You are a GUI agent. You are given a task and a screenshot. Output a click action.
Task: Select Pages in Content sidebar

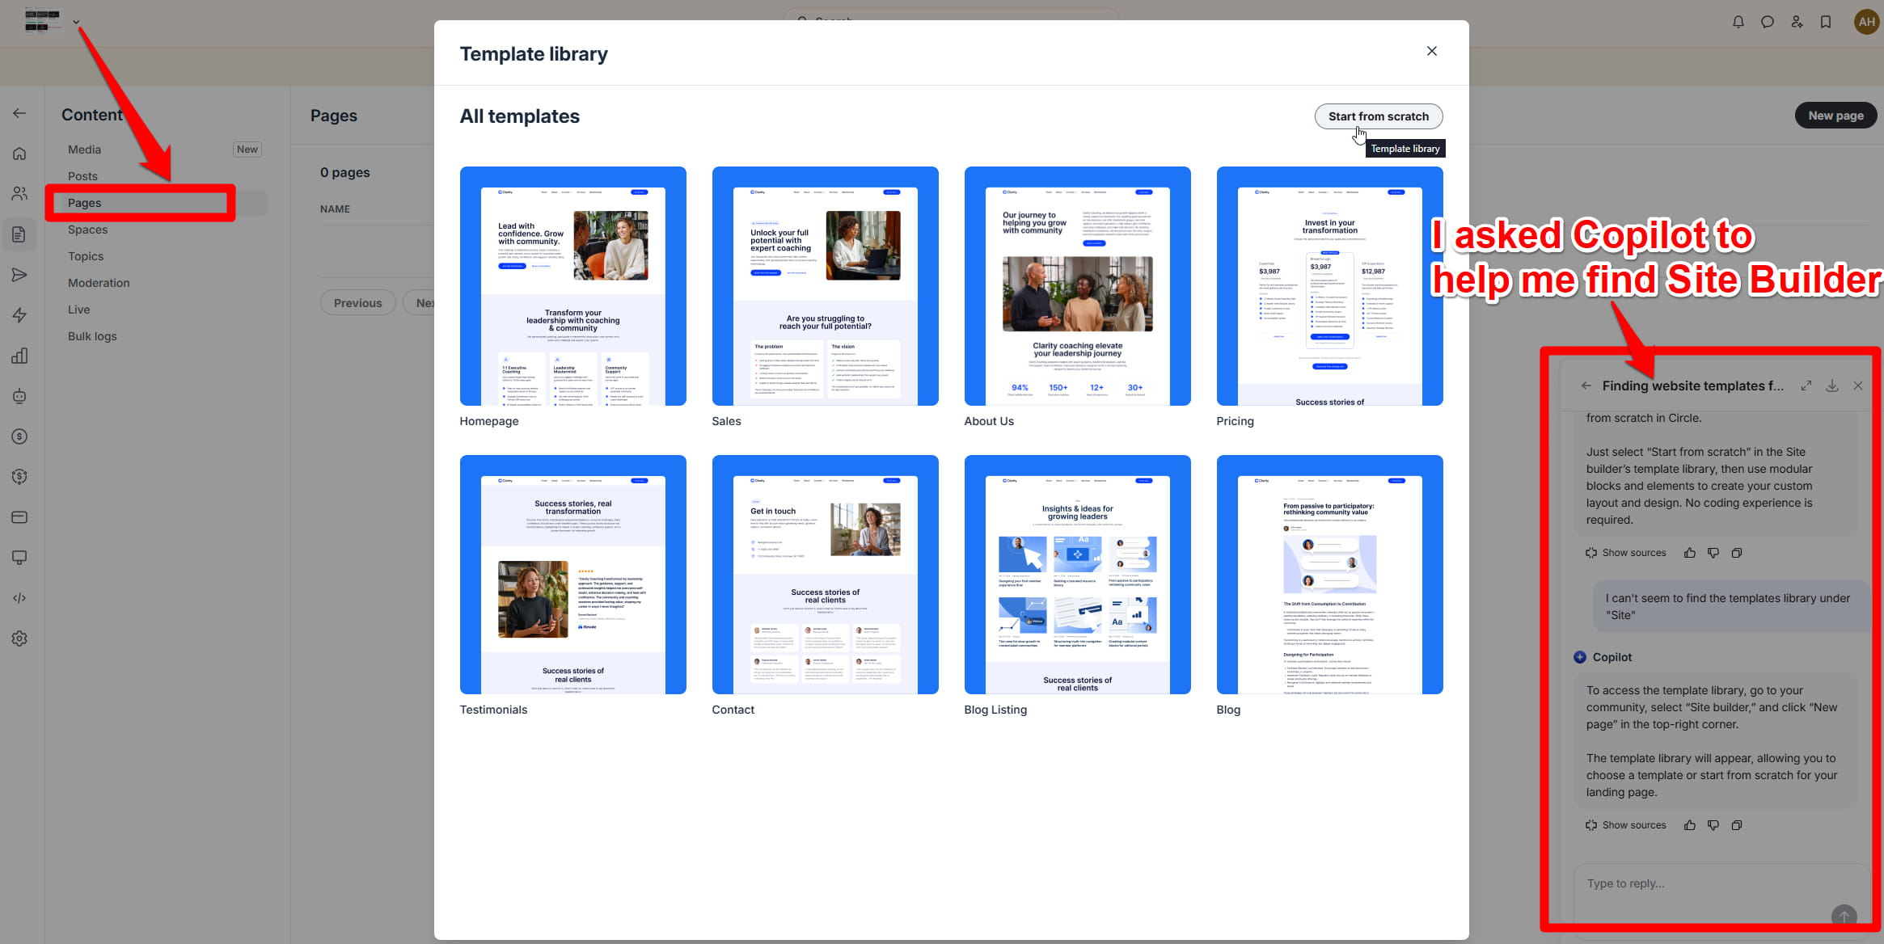tap(84, 203)
